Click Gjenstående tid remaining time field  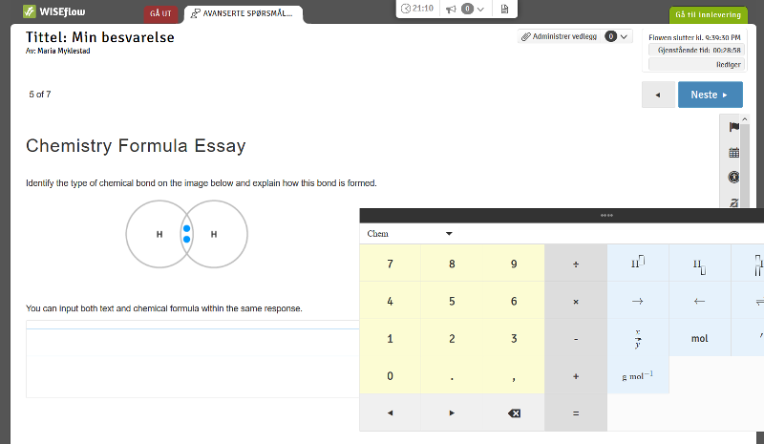[x=696, y=51]
